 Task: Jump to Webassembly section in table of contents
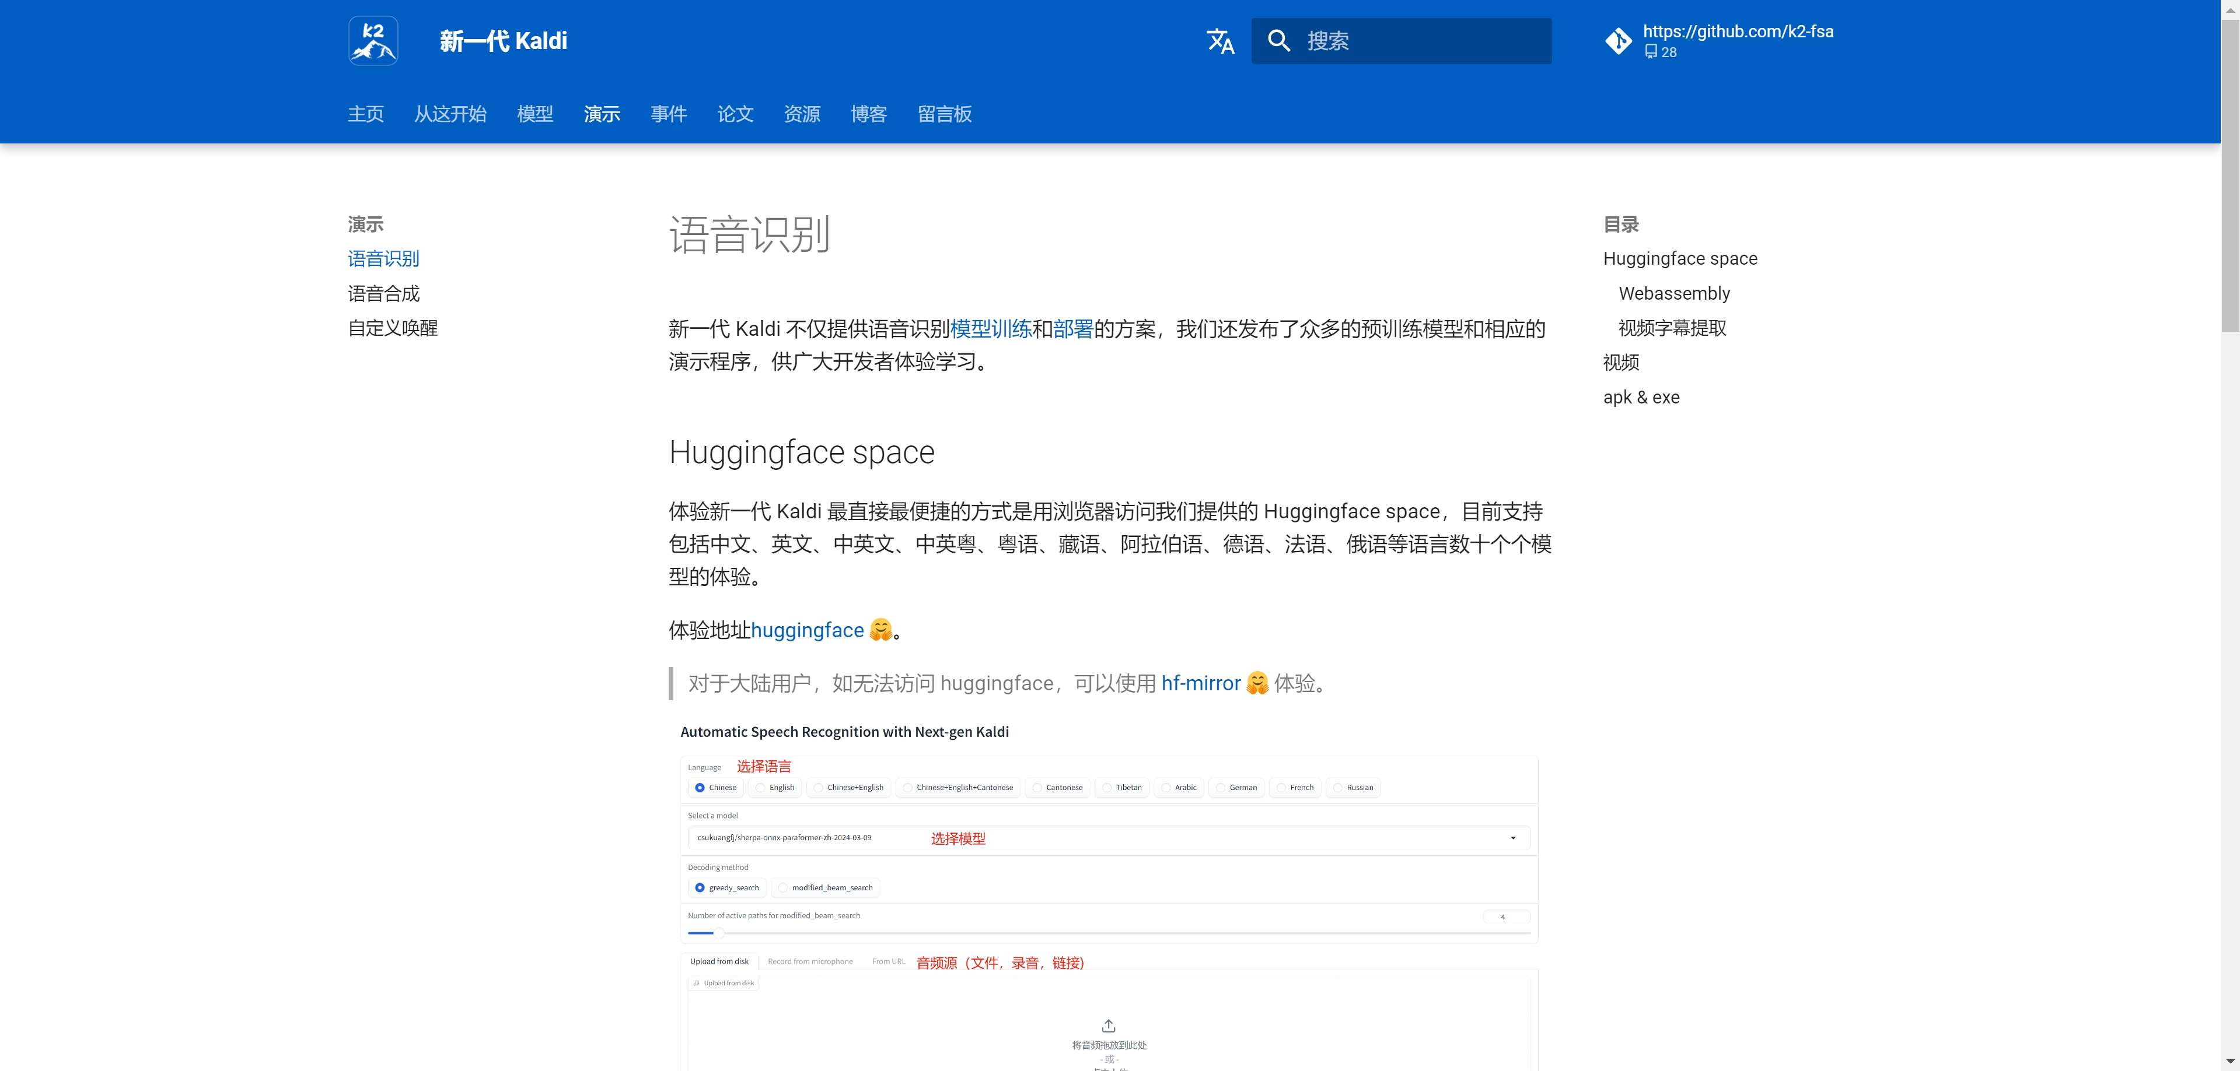pyautogui.click(x=1674, y=294)
